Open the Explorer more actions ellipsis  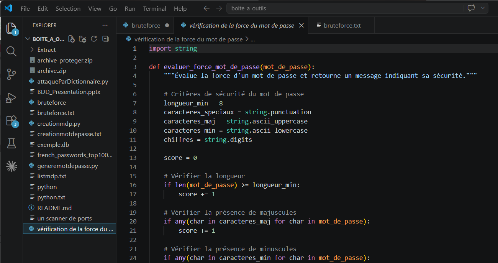(105, 25)
